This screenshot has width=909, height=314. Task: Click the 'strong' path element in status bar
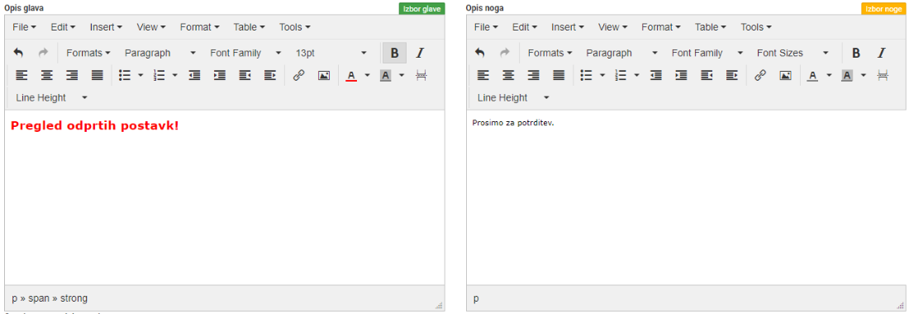[74, 298]
